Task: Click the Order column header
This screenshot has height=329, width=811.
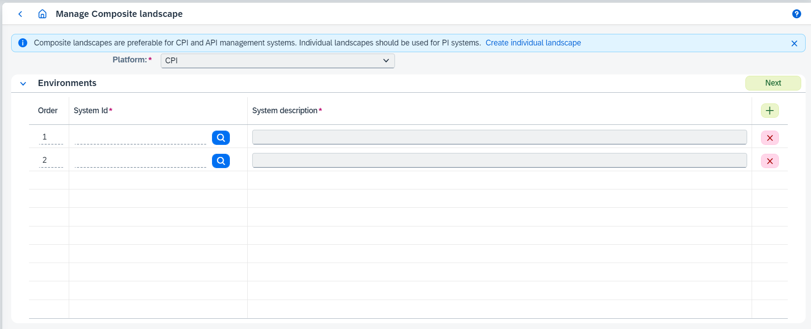Action: (x=48, y=111)
